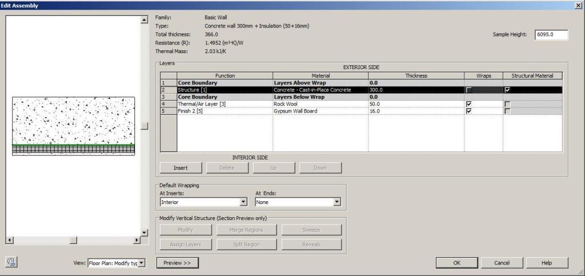Open Help for the dialog
585x276 pixels.
pyautogui.click(x=547, y=263)
